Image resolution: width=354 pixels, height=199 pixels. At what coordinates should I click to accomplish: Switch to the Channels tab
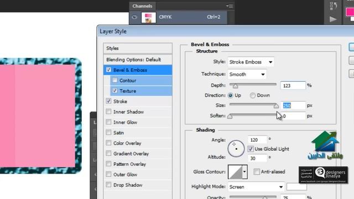tap(142, 6)
